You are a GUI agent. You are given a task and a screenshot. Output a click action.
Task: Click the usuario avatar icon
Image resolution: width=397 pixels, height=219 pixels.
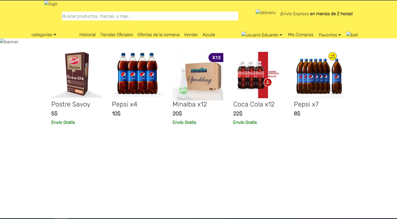(251, 35)
